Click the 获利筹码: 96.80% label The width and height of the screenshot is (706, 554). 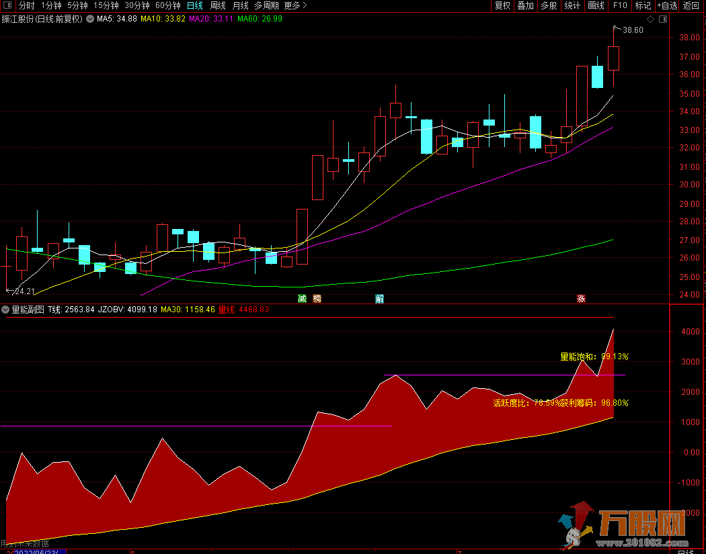[x=595, y=403]
